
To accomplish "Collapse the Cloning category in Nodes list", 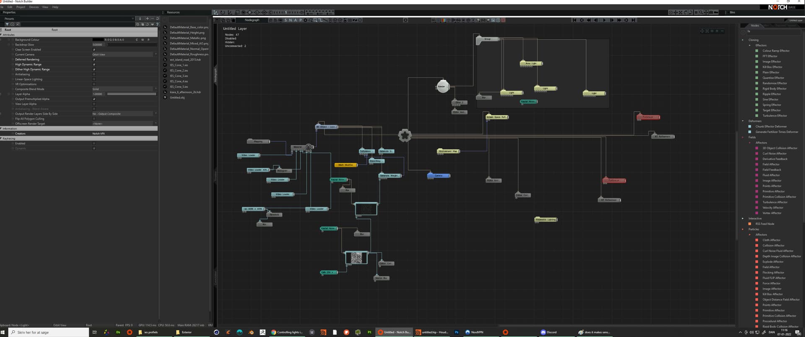I will pyautogui.click(x=743, y=40).
